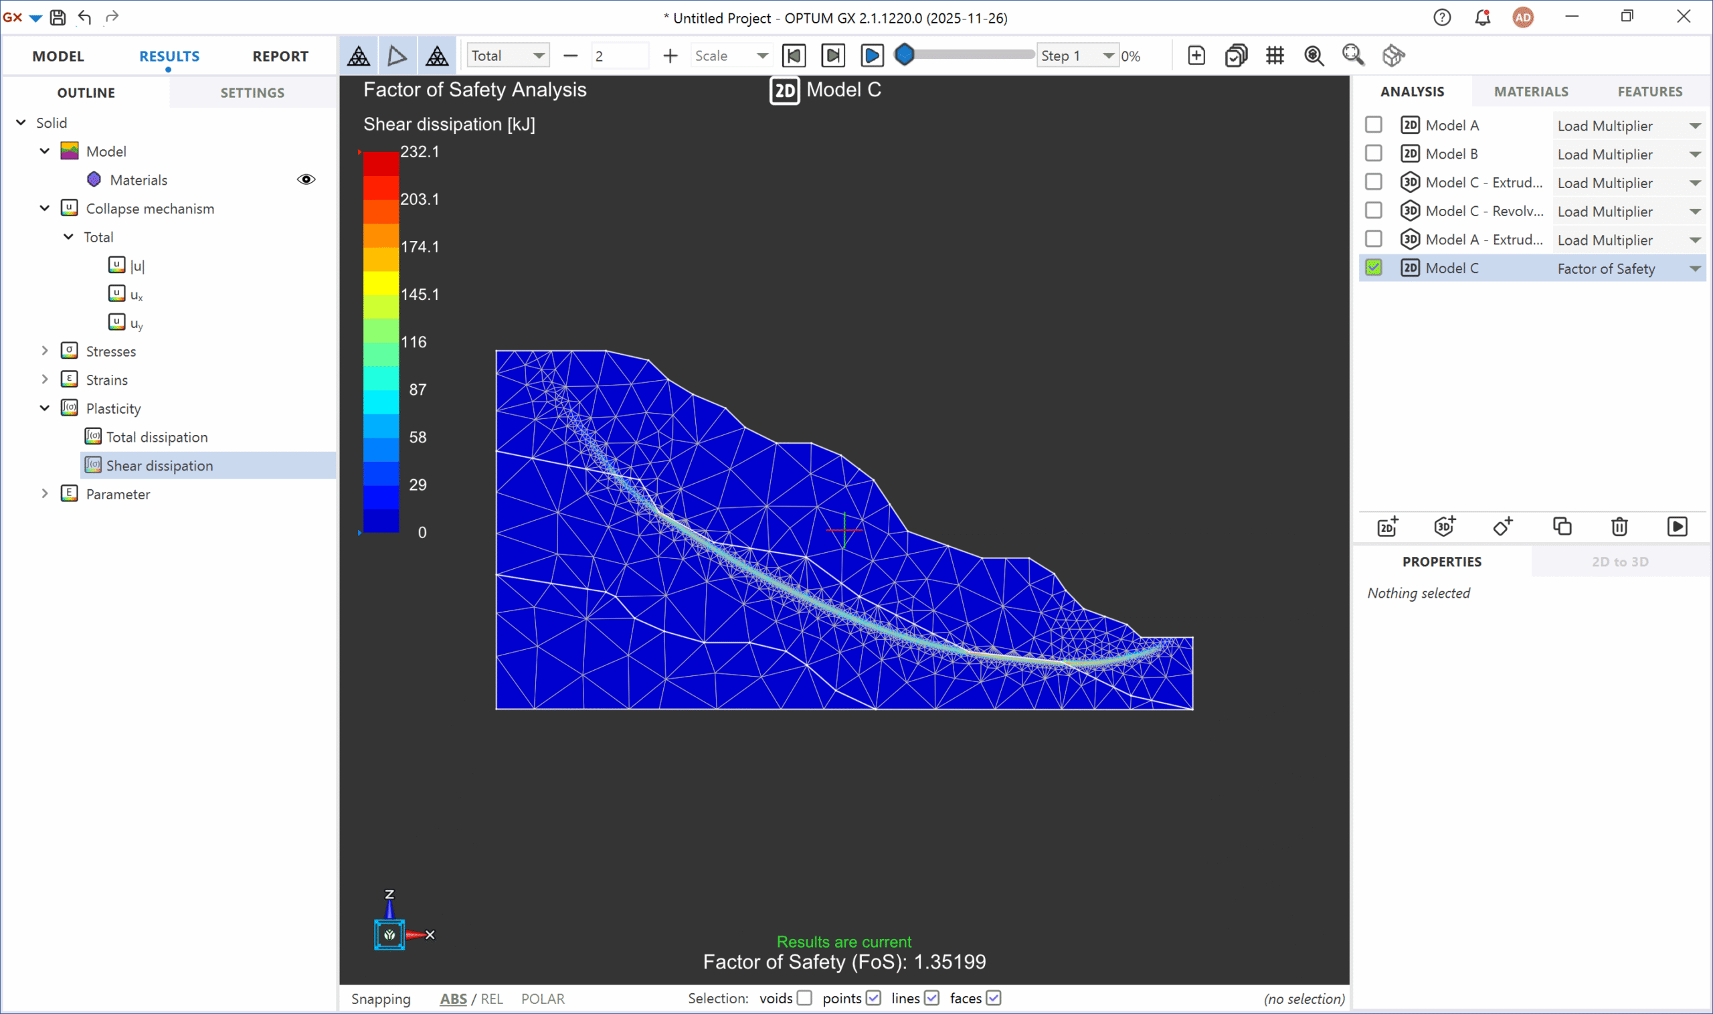Click the play animation button

click(x=872, y=56)
